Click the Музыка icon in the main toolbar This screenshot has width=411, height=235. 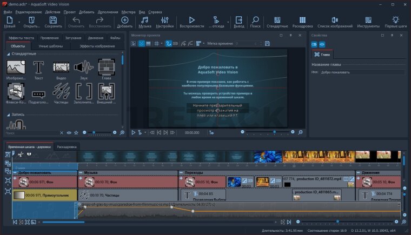click(145, 21)
